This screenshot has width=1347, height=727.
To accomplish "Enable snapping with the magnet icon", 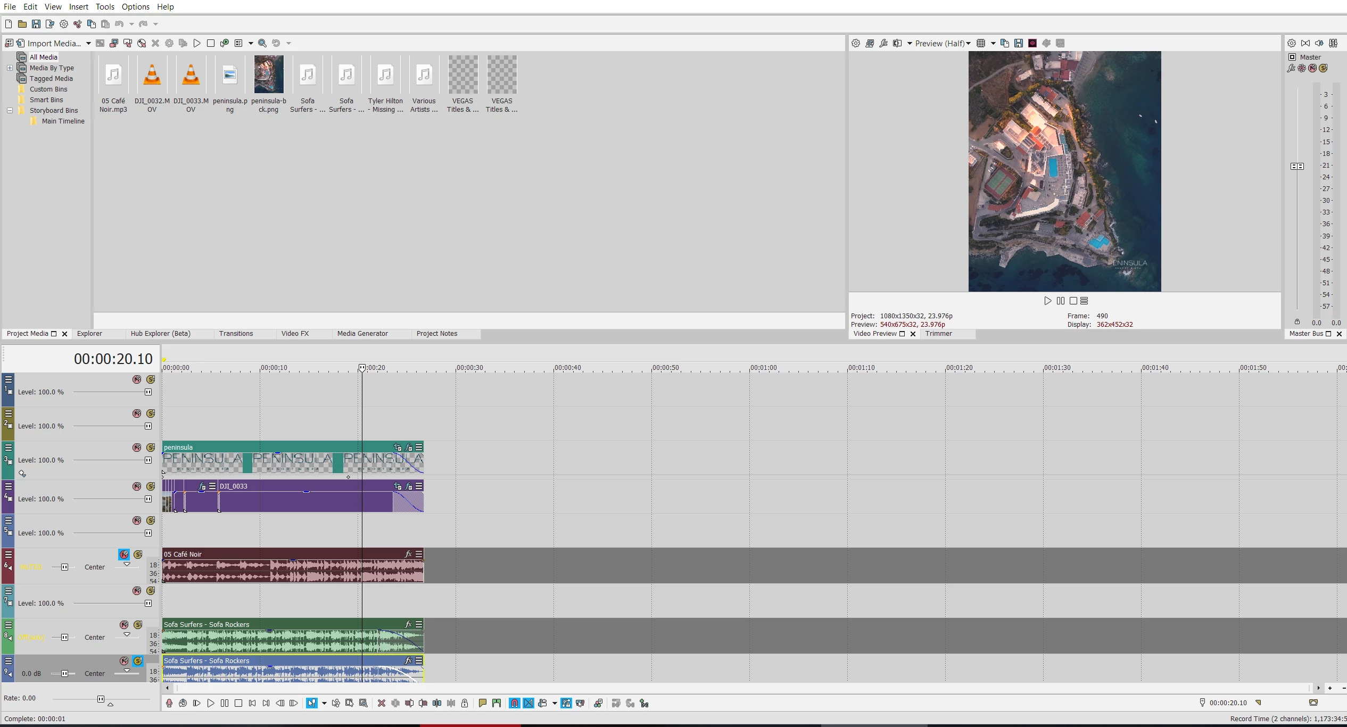I will pyautogui.click(x=515, y=703).
